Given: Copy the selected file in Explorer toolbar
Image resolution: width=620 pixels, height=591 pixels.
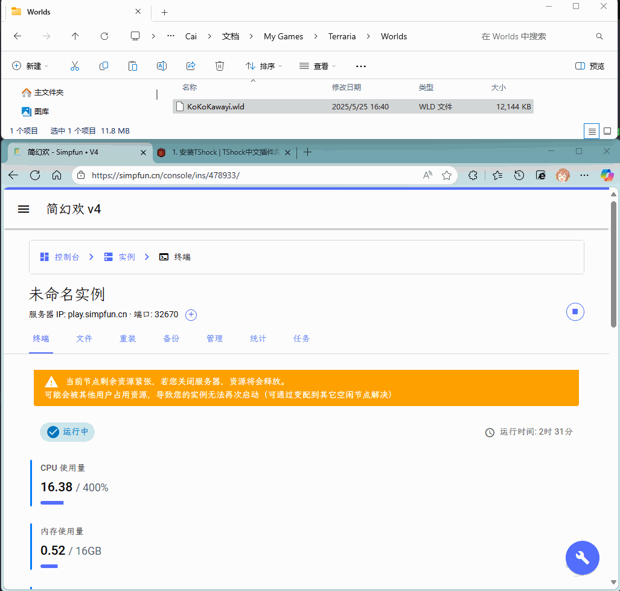Looking at the screenshot, I should [x=104, y=66].
